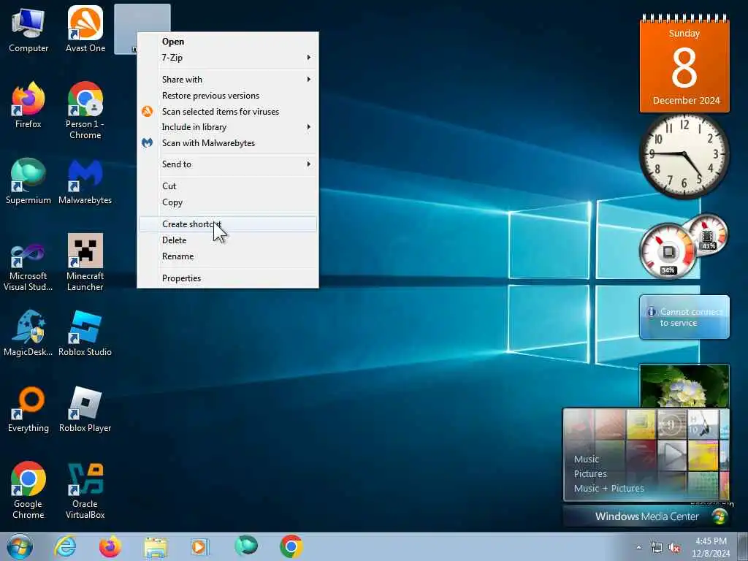This screenshot has width=748, height=561.
Task: Click the calendar gadget showing Sunday 8
Action: click(684, 64)
